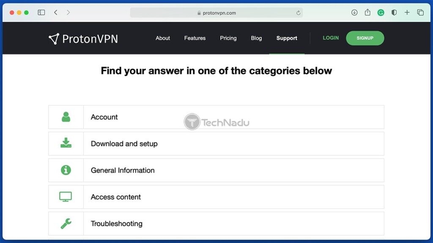Viewport: 433px width, 243px height.
Task: Show the tab overview icon
Action: pyautogui.click(x=420, y=12)
